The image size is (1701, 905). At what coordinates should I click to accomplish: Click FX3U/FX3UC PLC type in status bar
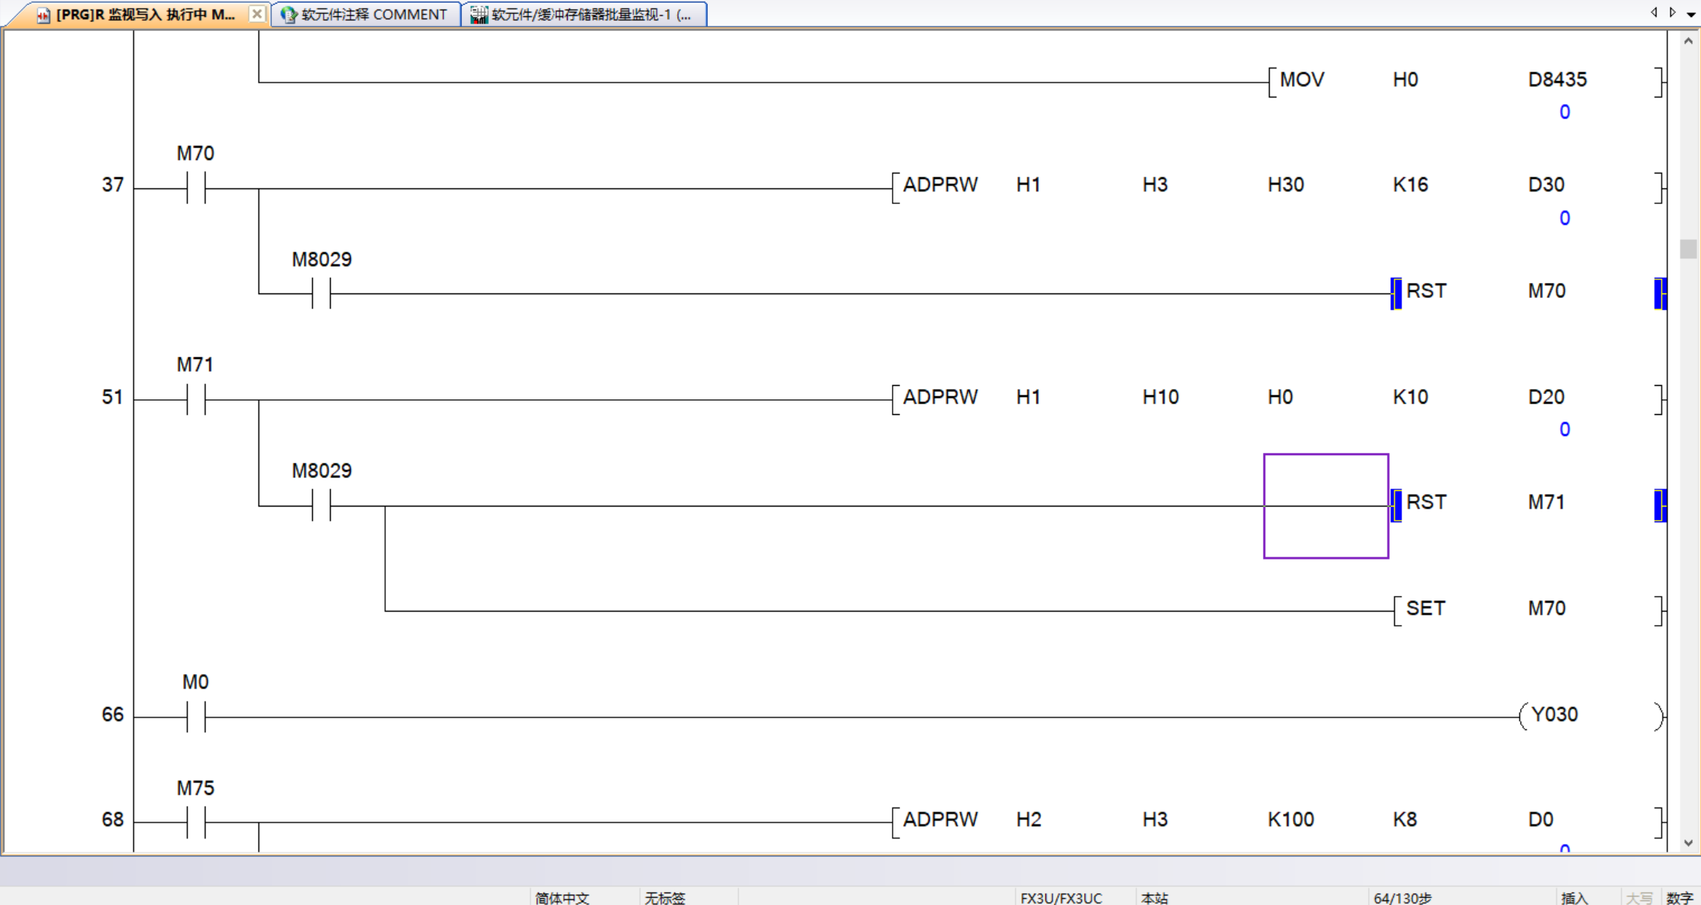[1060, 898]
